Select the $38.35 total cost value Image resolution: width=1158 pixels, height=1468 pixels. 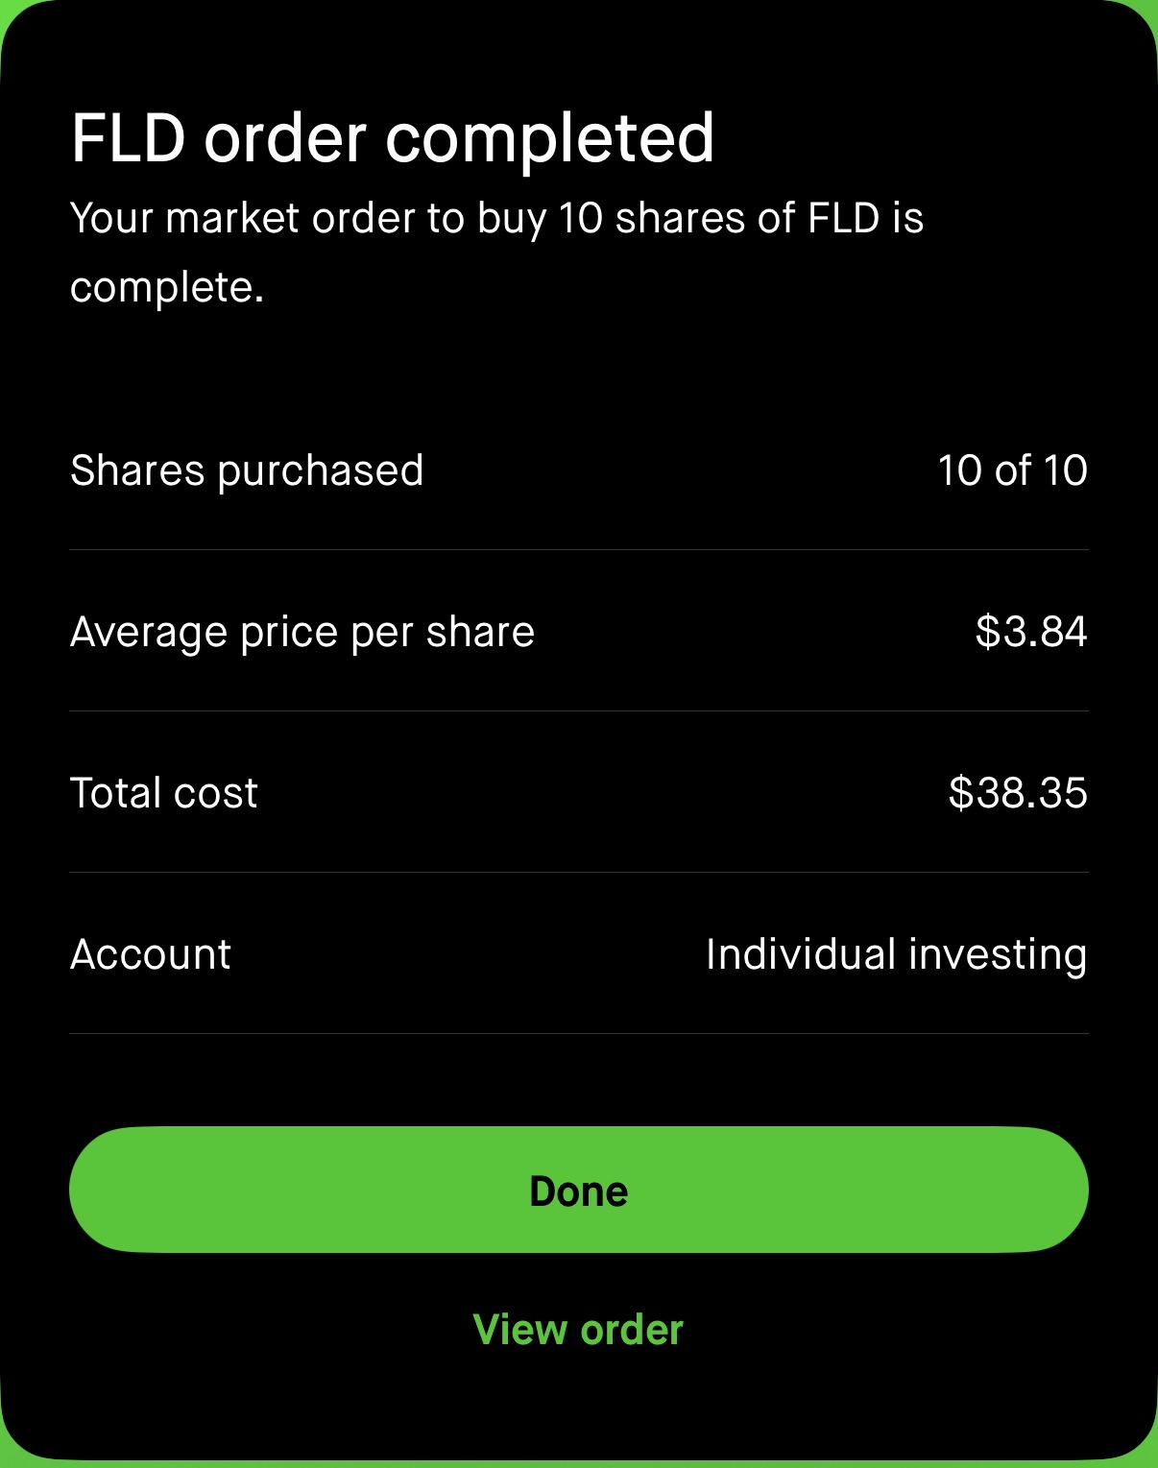[1018, 793]
